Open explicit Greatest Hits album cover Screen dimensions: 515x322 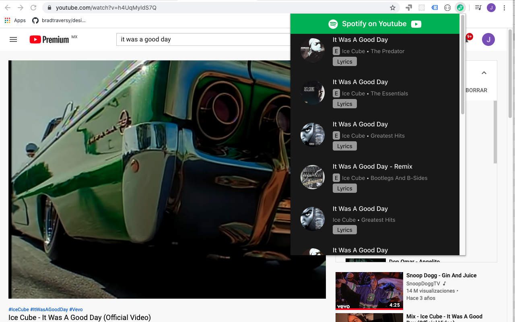tap(313, 135)
